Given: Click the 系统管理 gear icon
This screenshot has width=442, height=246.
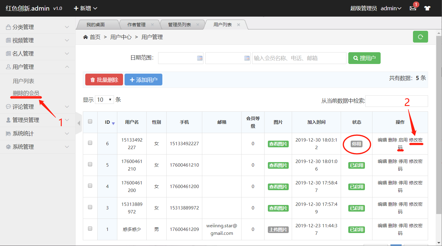Looking at the screenshot, I should pyautogui.click(x=8, y=147).
